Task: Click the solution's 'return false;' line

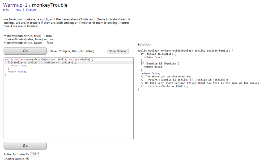Action: (x=151, y=73)
